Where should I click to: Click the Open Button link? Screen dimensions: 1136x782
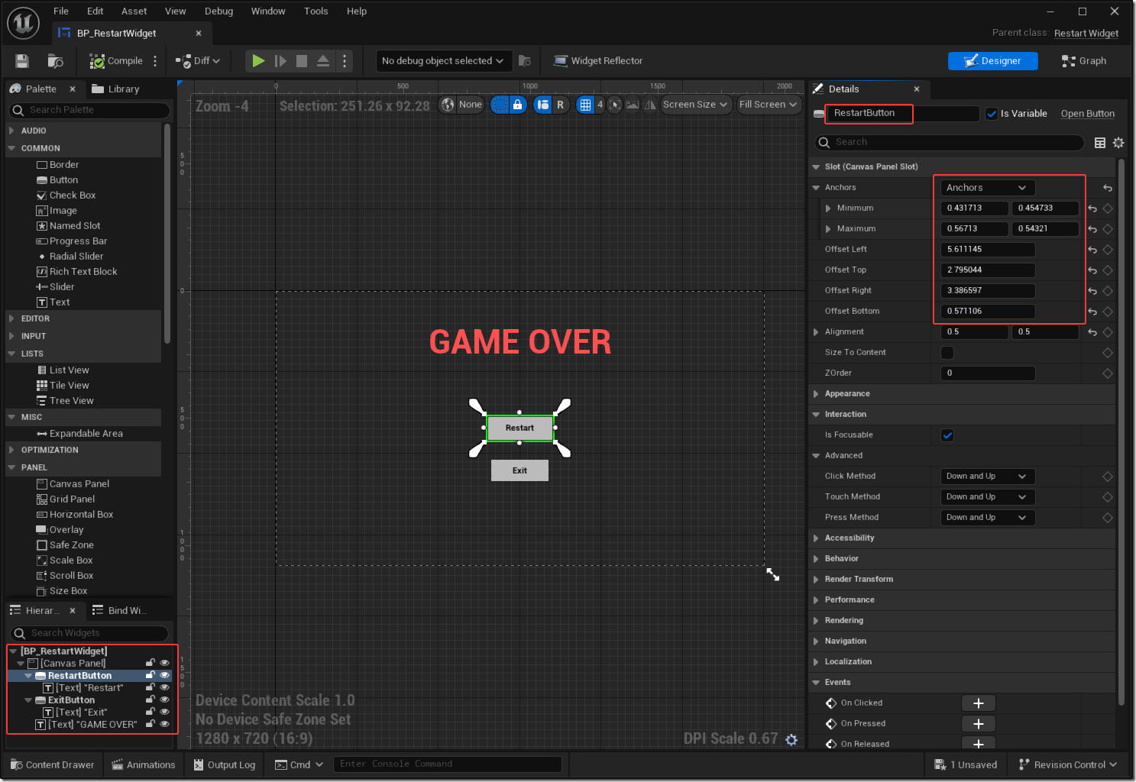click(1088, 114)
